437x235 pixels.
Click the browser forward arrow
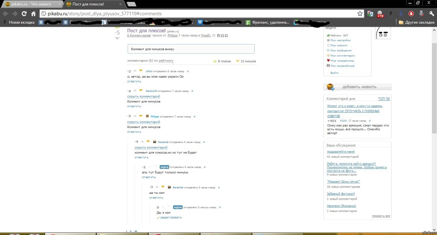point(15,14)
